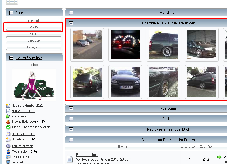Expand the Neuigkeiten im Überblick section

click(x=71, y=129)
